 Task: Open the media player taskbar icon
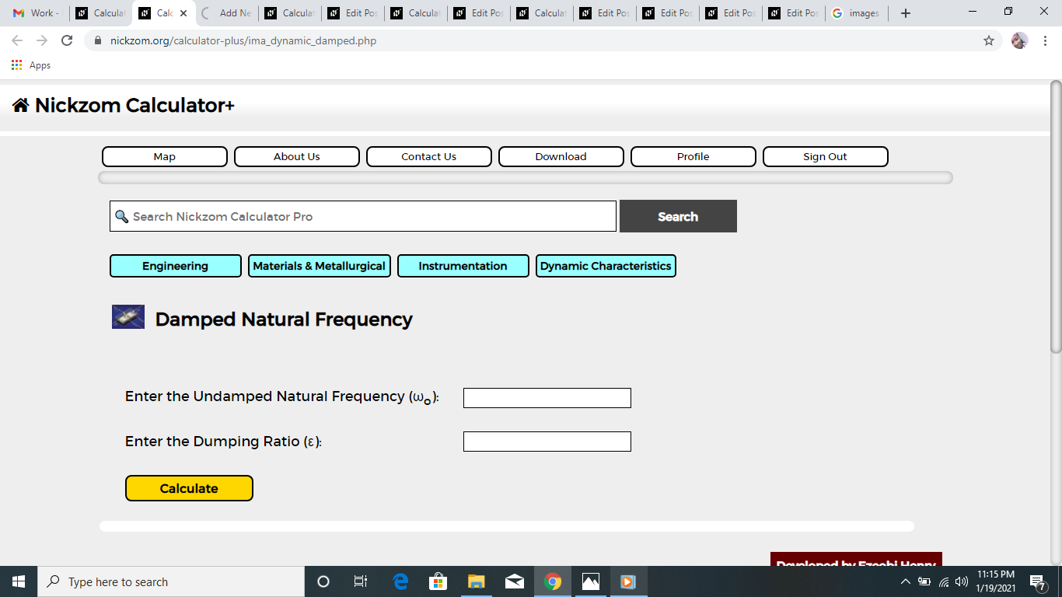pos(628,581)
